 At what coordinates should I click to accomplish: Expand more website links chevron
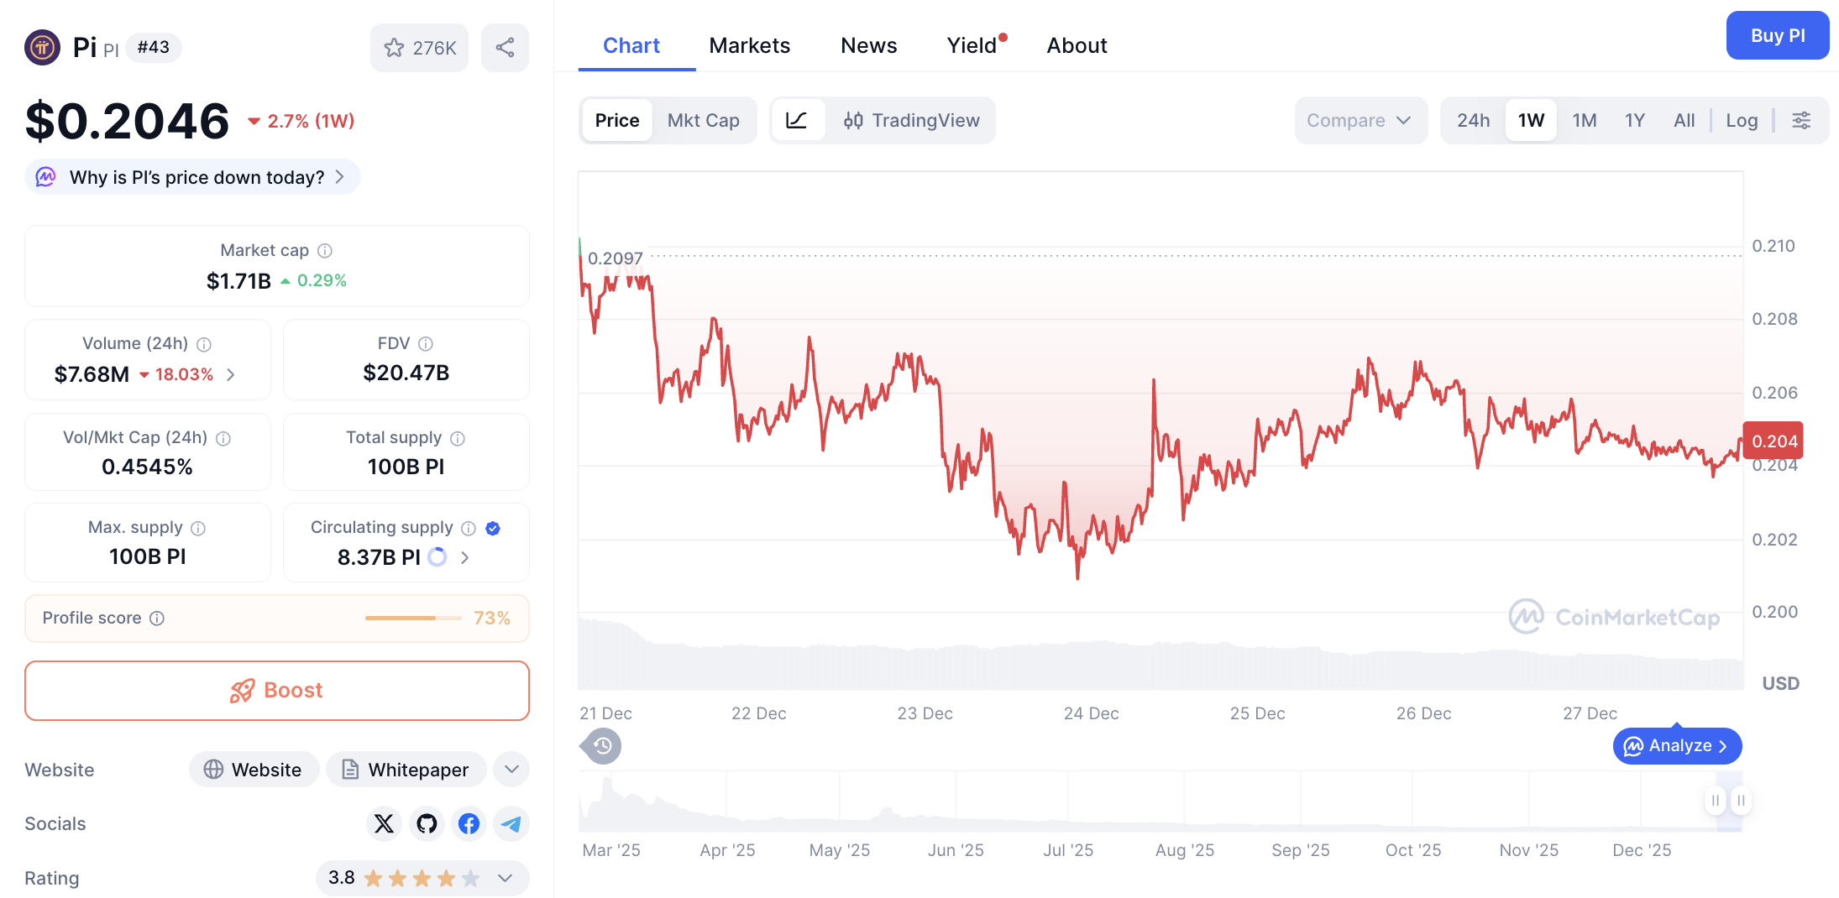coord(511,769)
